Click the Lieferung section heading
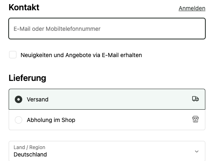The width and height of the screenshot is (214, 161). pos(28,78)
